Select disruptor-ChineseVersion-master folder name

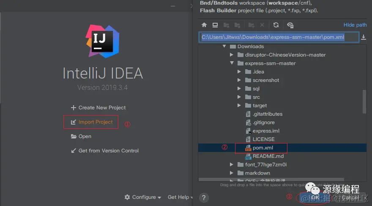click(x=285, y=55)
